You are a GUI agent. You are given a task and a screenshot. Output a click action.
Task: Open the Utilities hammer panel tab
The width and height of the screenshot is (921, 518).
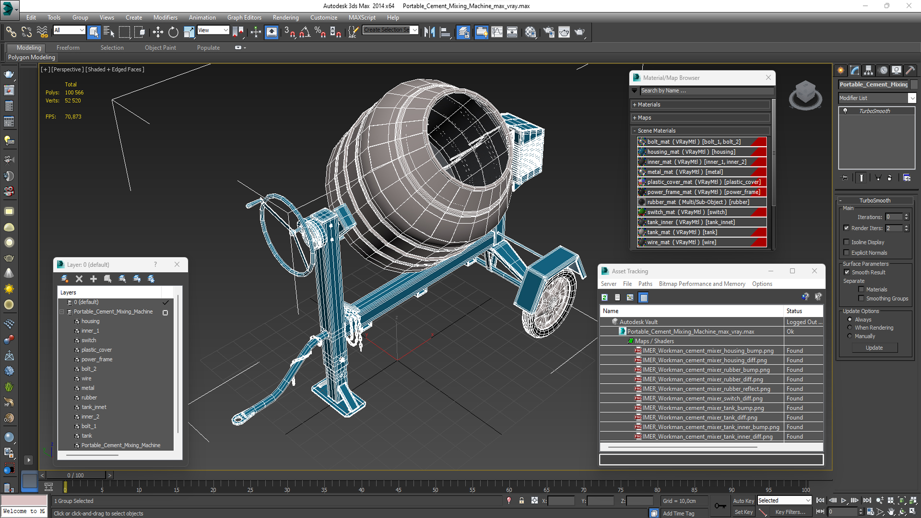click(x=910, y=70)
